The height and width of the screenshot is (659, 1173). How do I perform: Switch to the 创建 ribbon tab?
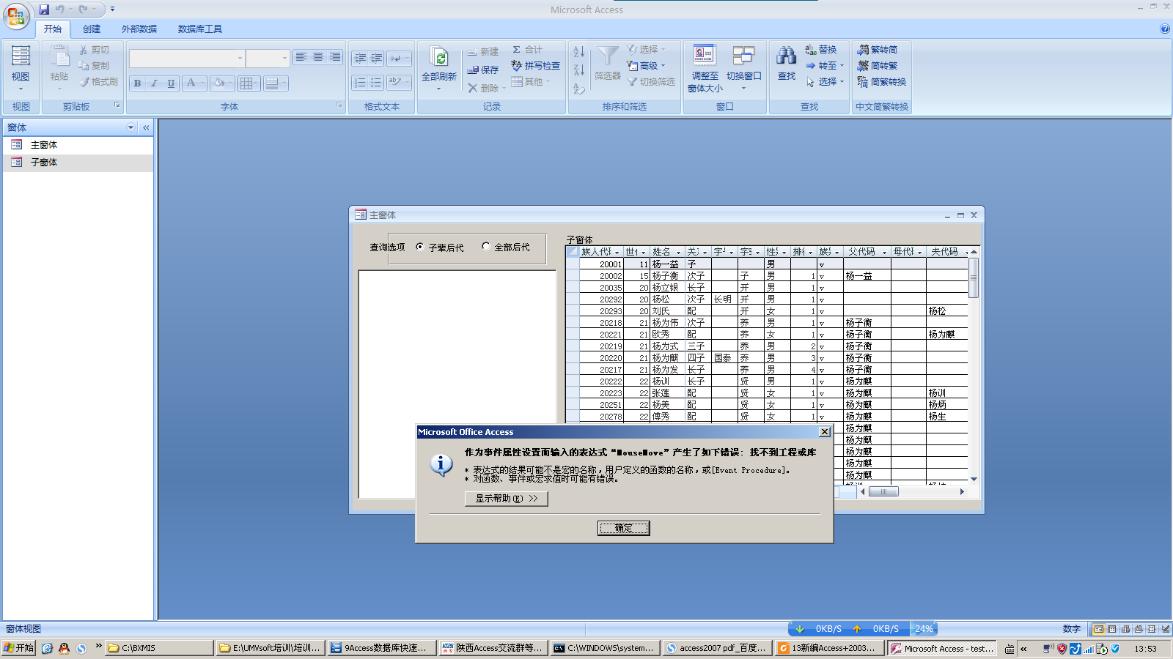92,29
